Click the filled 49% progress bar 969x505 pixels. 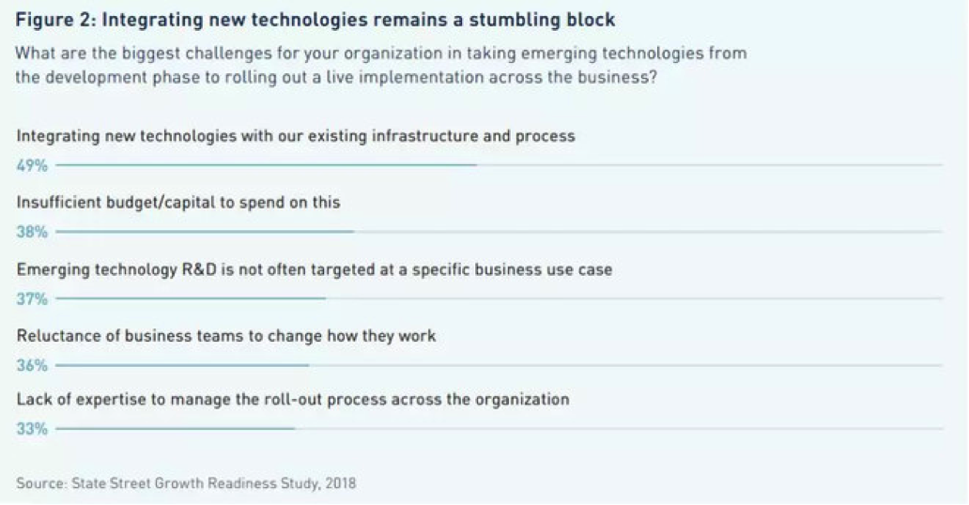point(266,165)
